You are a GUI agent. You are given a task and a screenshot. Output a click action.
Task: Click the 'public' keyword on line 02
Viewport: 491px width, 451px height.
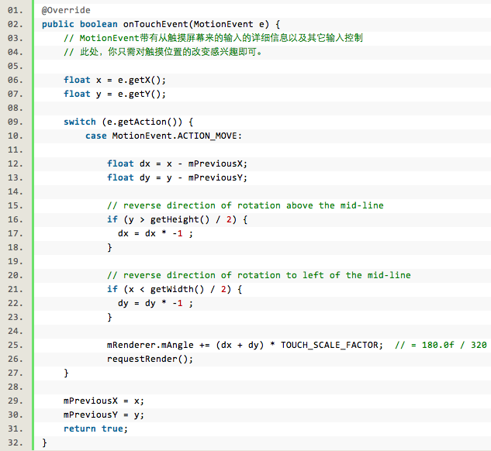click(58, 24)
